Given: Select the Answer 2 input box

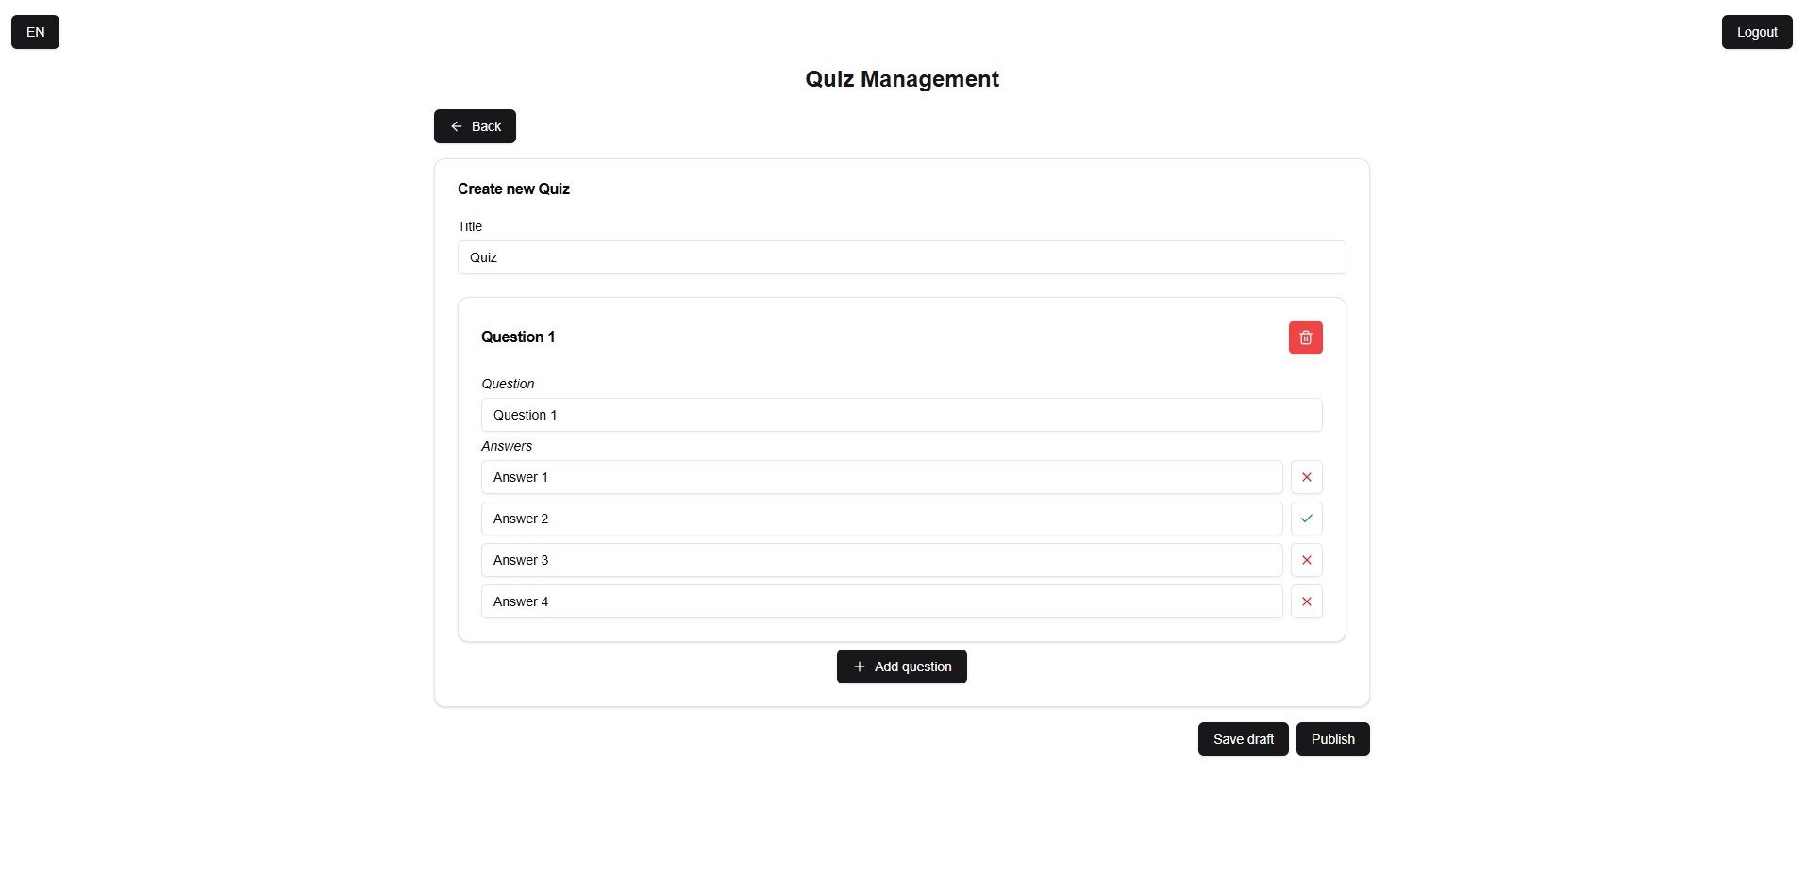Looking at the screenshot, I should click(881, 519).
